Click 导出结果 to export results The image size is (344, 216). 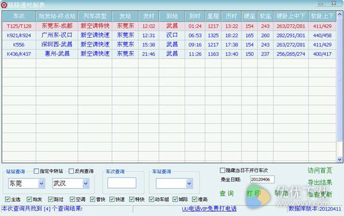[320, 182]
